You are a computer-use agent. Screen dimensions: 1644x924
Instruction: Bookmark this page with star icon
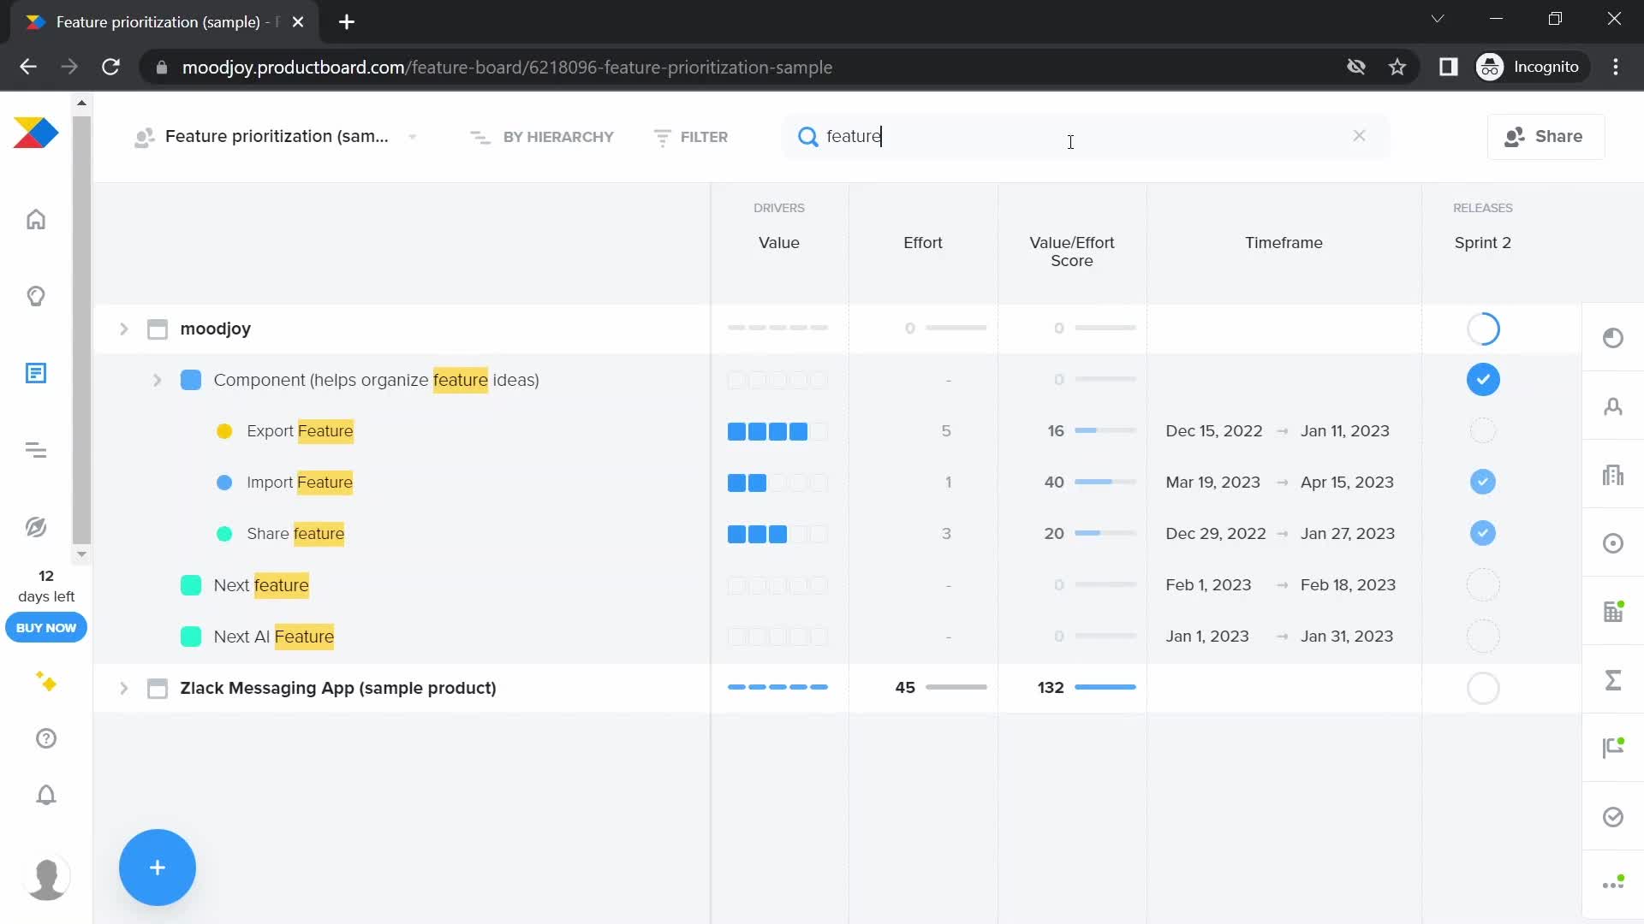click(x=1397, y=67)
